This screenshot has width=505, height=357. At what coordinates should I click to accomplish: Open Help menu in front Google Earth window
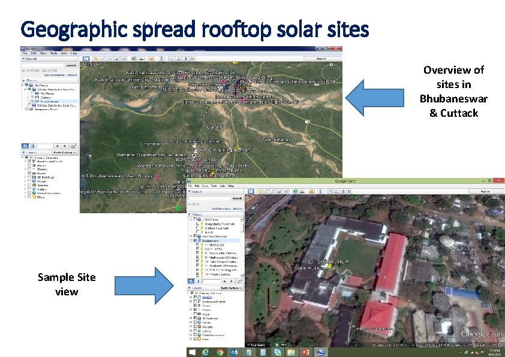pyautogui.click(x=231, y=186)
